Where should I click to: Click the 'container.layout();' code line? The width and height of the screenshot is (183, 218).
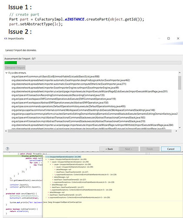(x=20, y=185)
